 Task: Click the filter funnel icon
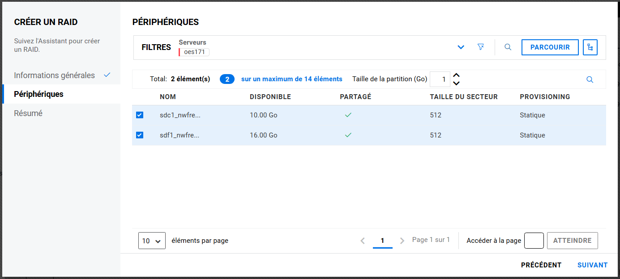[481, 47]
